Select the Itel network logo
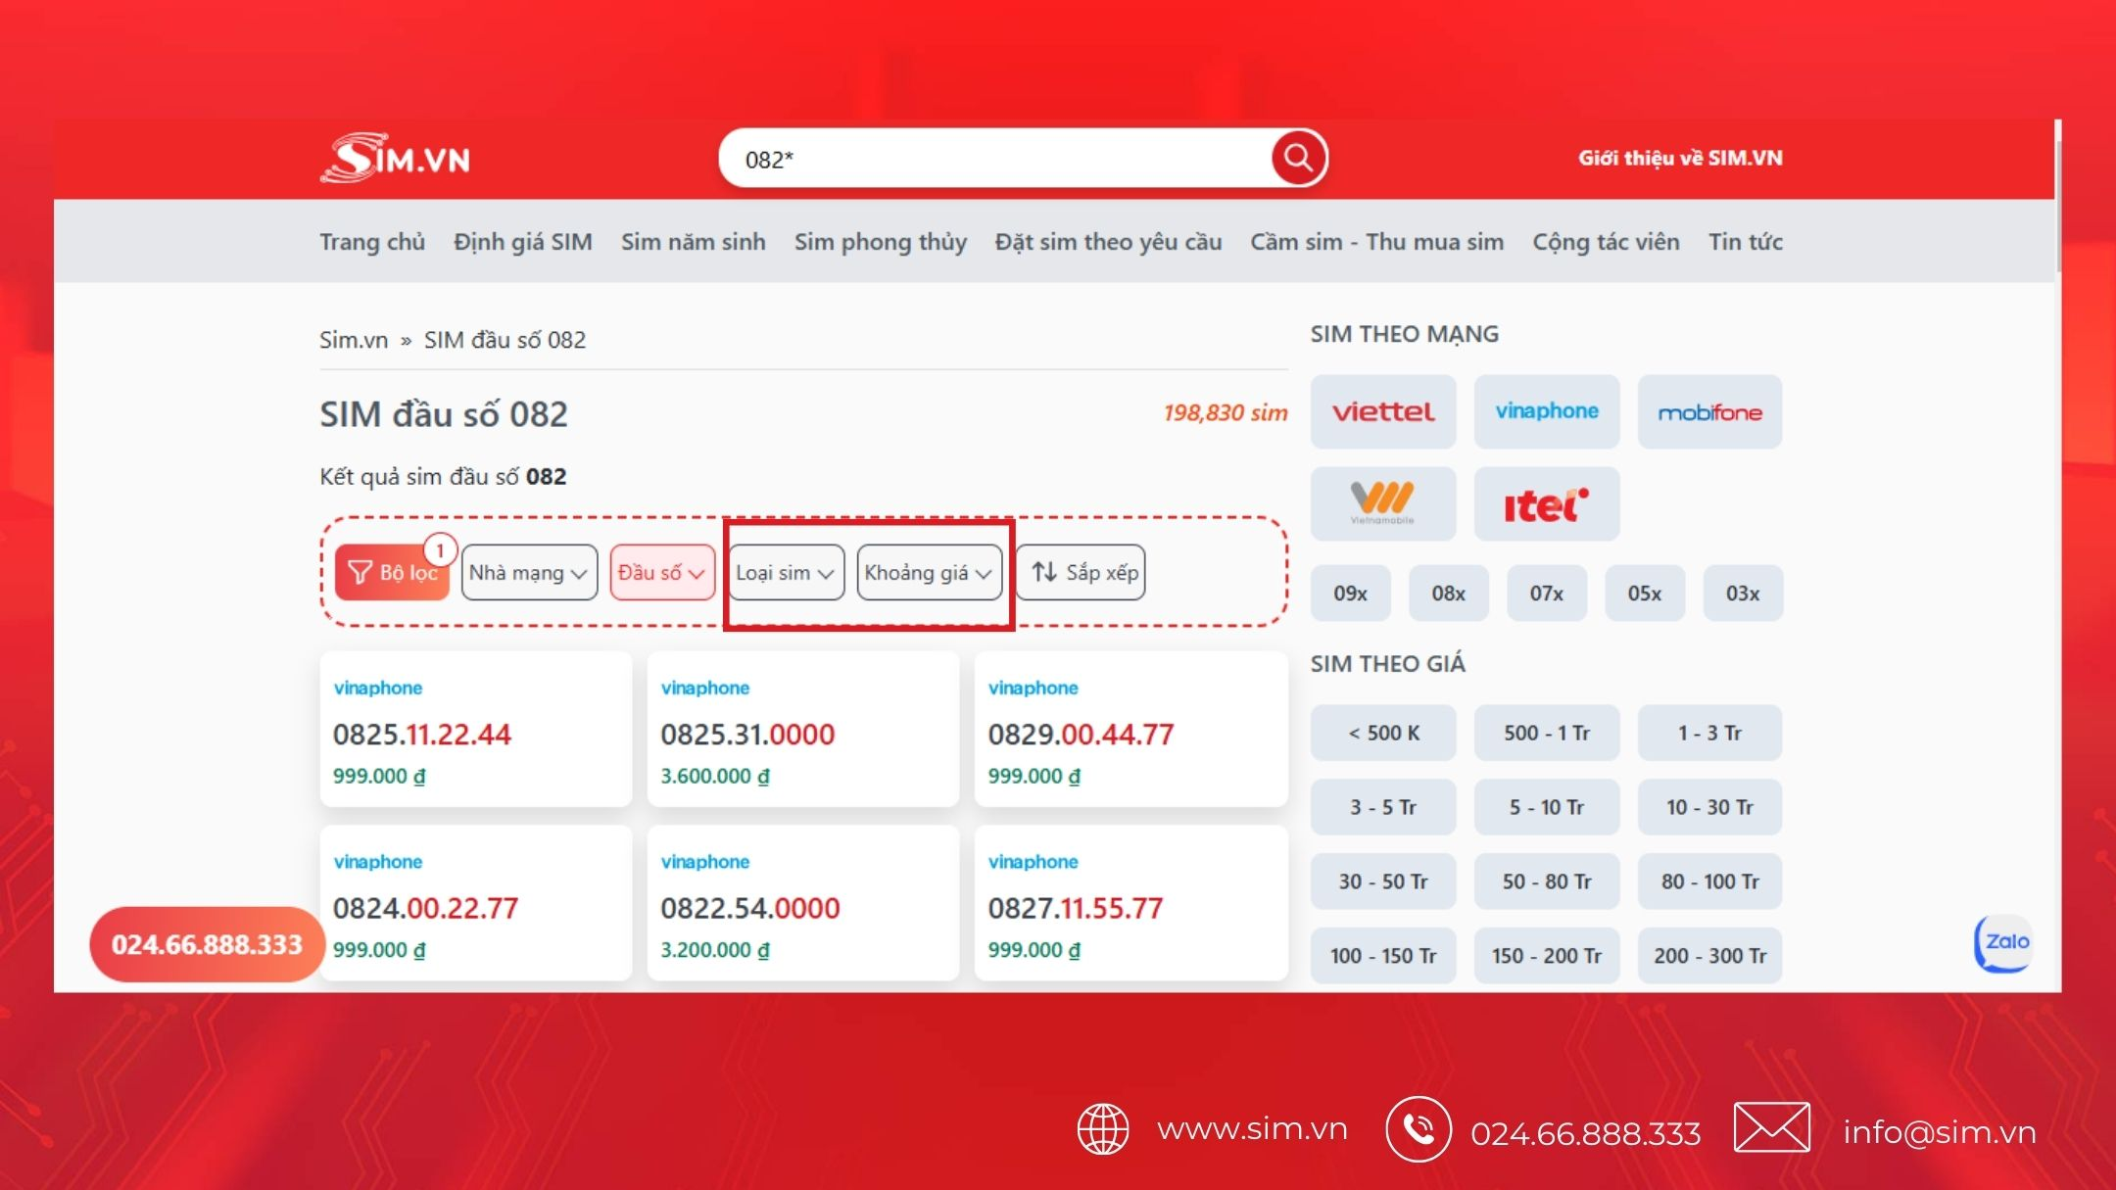 coord(1546,503)
